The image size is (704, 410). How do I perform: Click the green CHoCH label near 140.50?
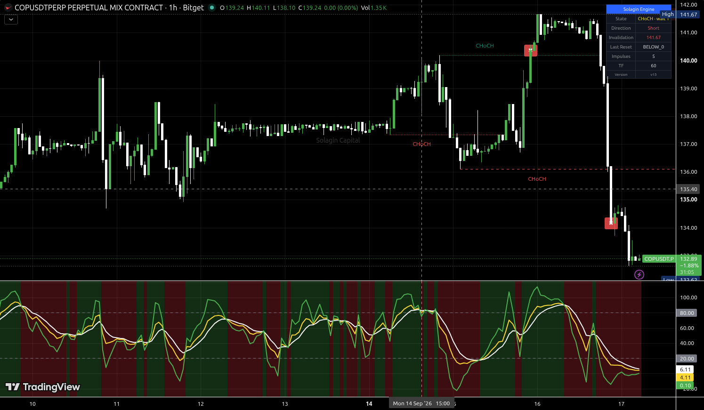485,46
